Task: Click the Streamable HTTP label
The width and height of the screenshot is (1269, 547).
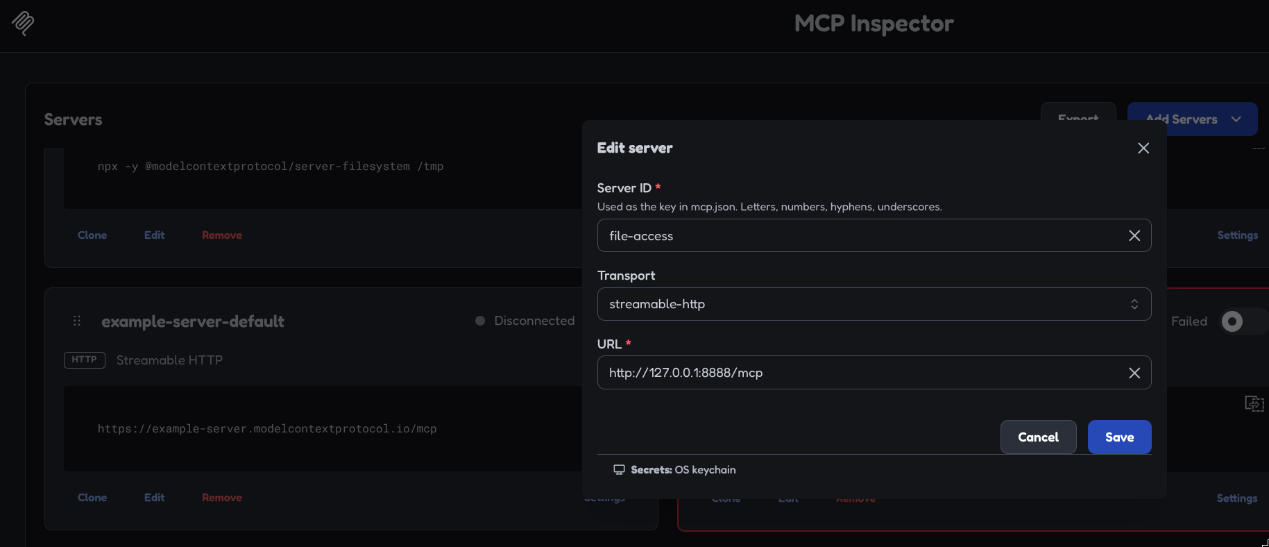Action: coord(169,360)
